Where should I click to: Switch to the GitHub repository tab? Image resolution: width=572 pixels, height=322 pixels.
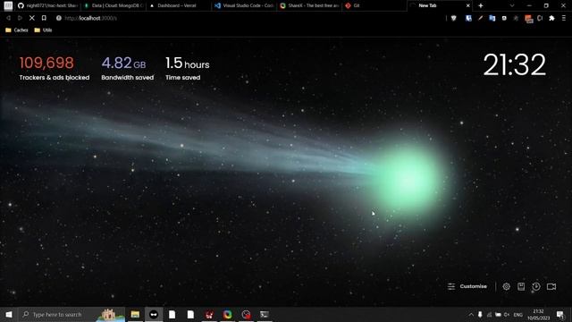[x=47, y=5]
